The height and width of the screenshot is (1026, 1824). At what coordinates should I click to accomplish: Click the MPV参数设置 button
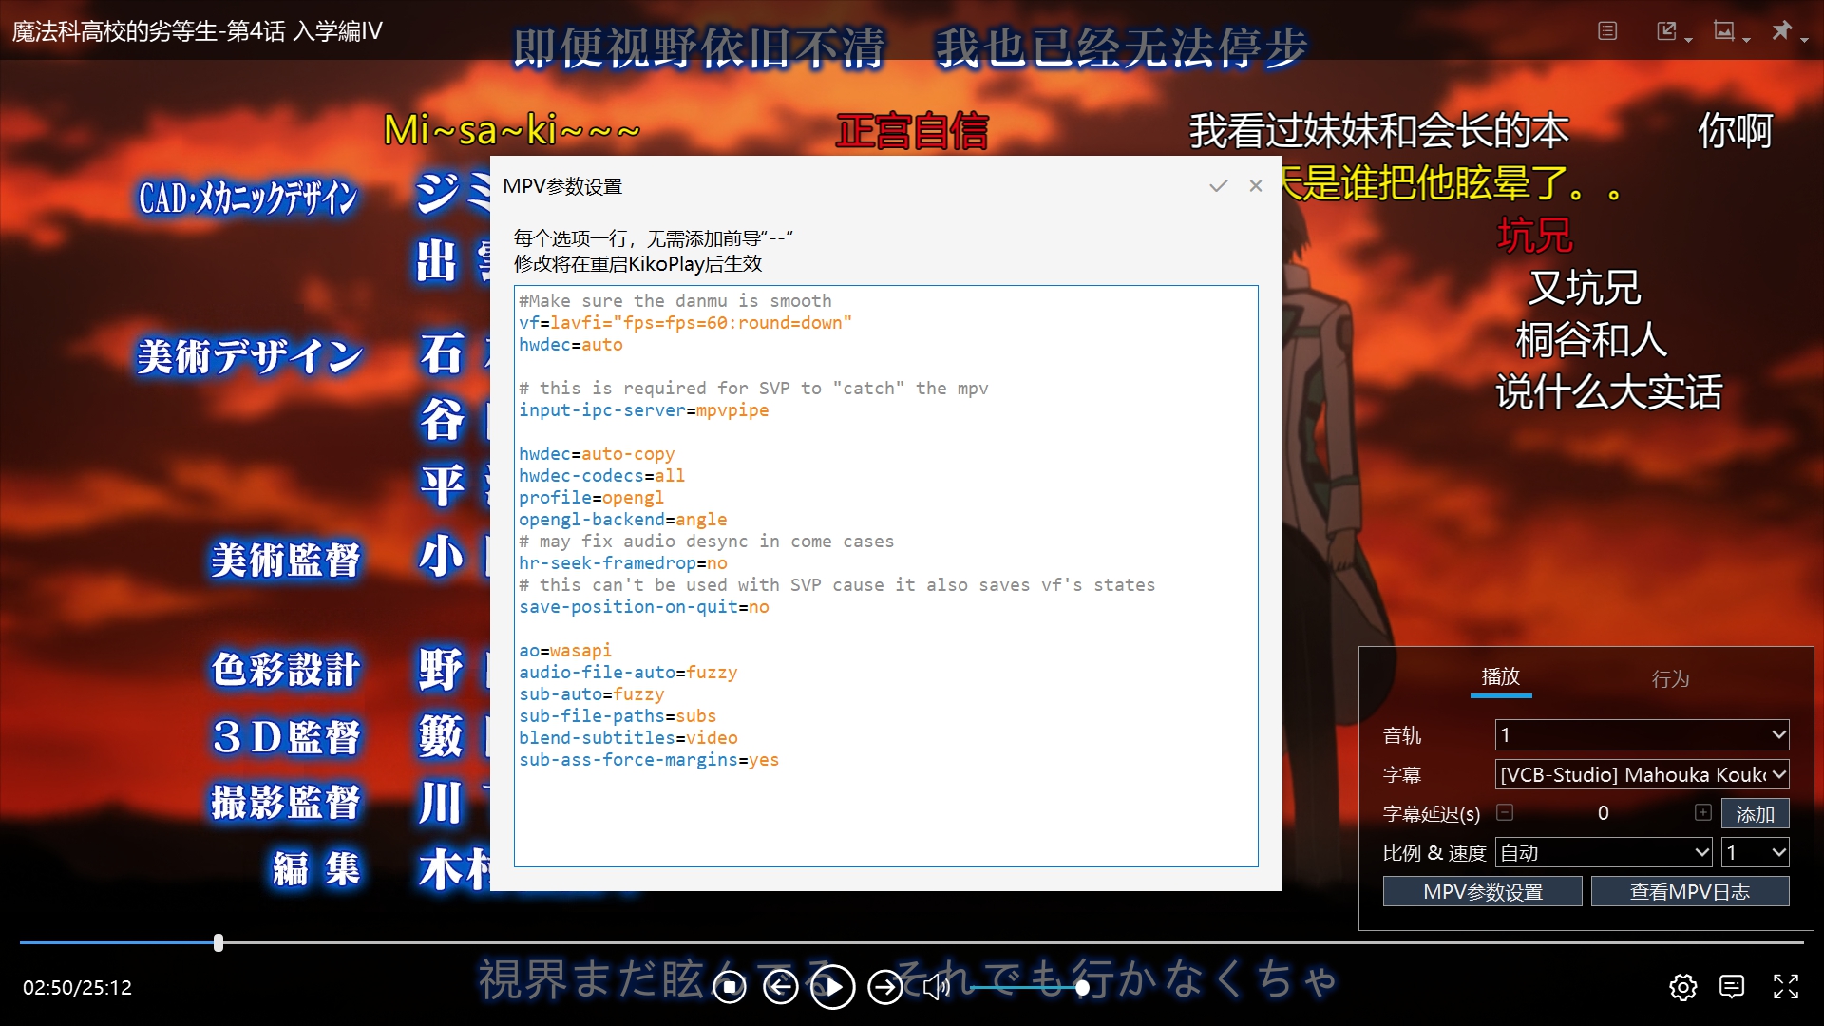1483,892
